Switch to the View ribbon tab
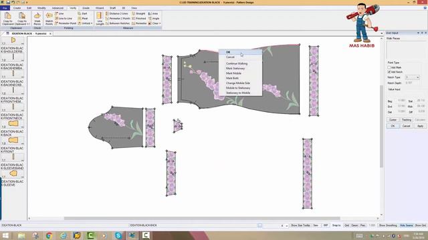 click(x=134, y=8)
